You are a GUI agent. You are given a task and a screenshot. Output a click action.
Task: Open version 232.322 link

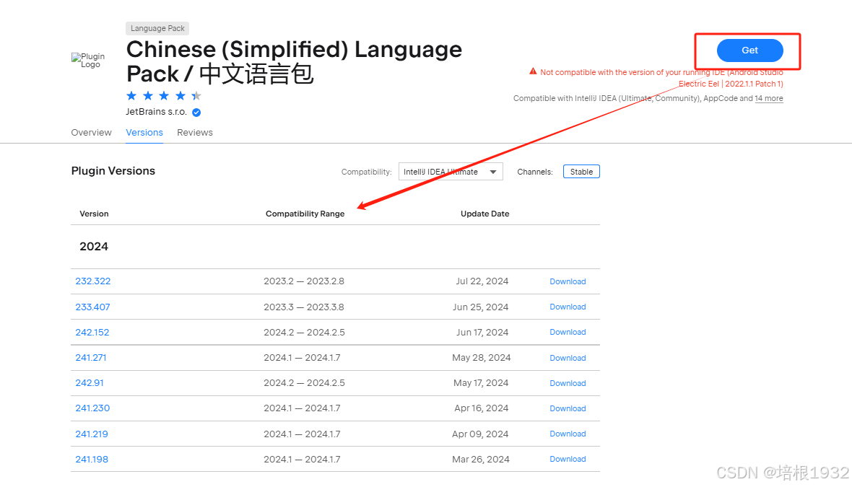93,281
